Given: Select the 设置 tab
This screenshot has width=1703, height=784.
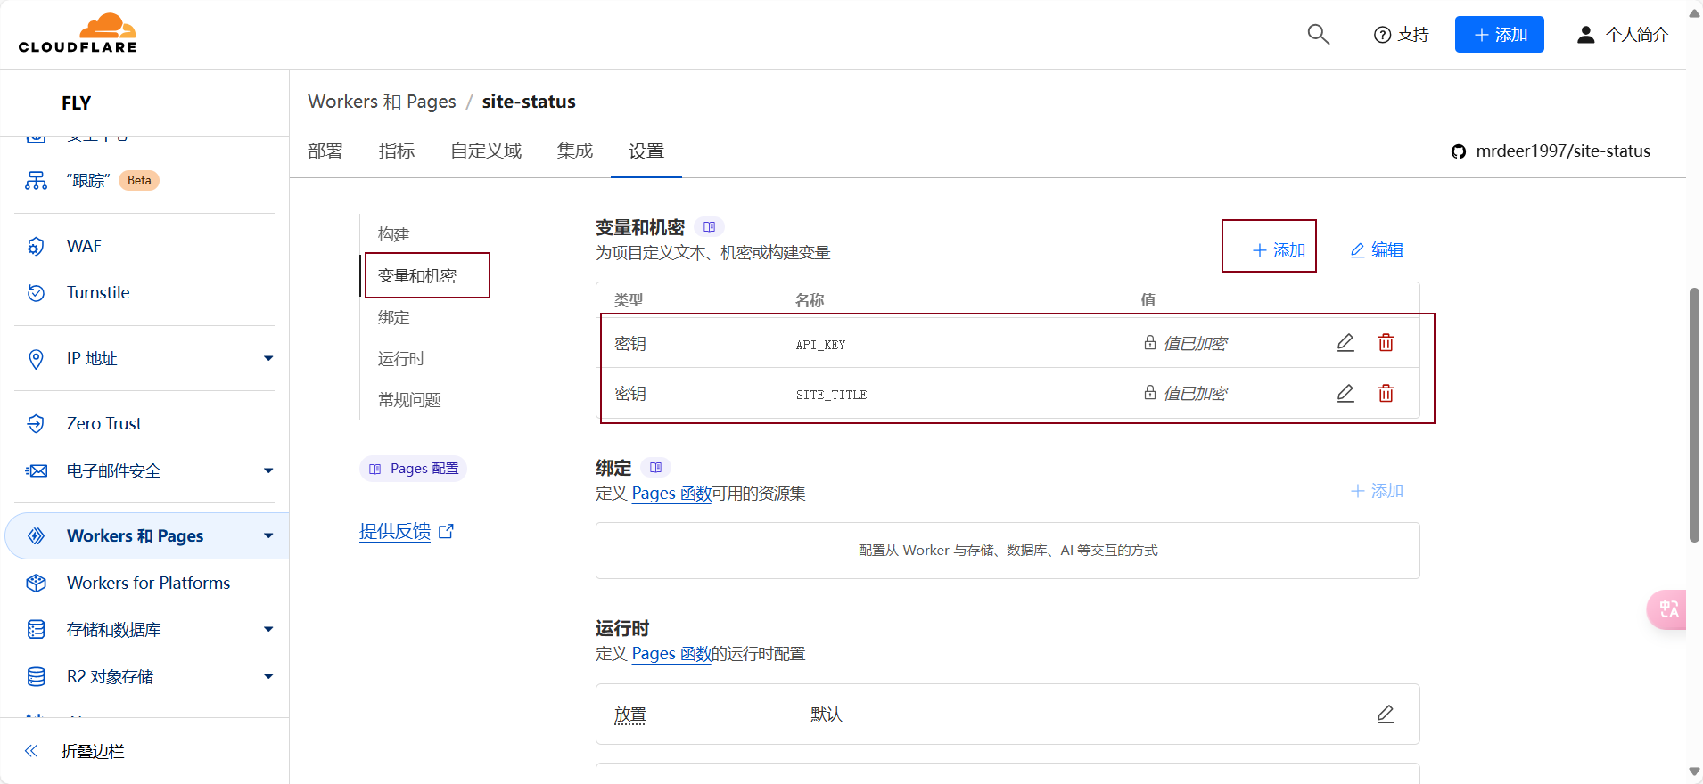Looking at the screenshot, I should [646, 151].
